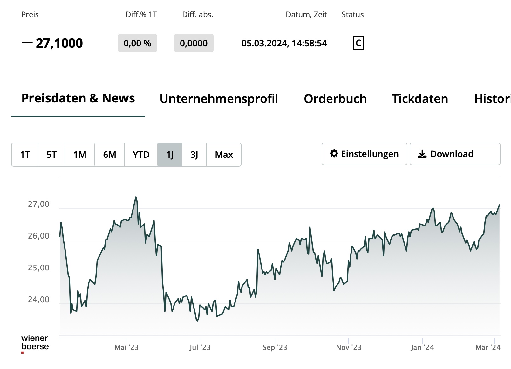Select the 1M chart period
511x369 pixels.
(x=80, y=155)
